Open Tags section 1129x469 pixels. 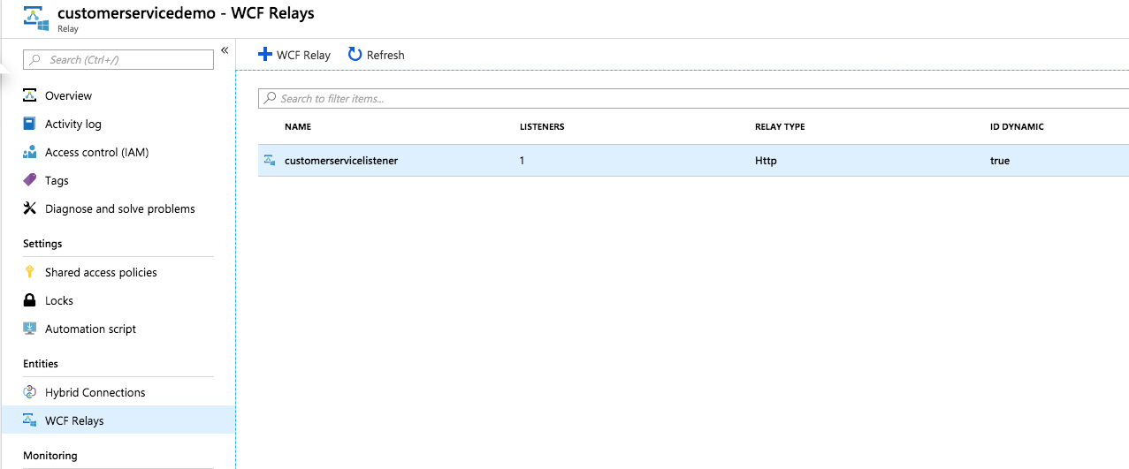pos(57,180)
